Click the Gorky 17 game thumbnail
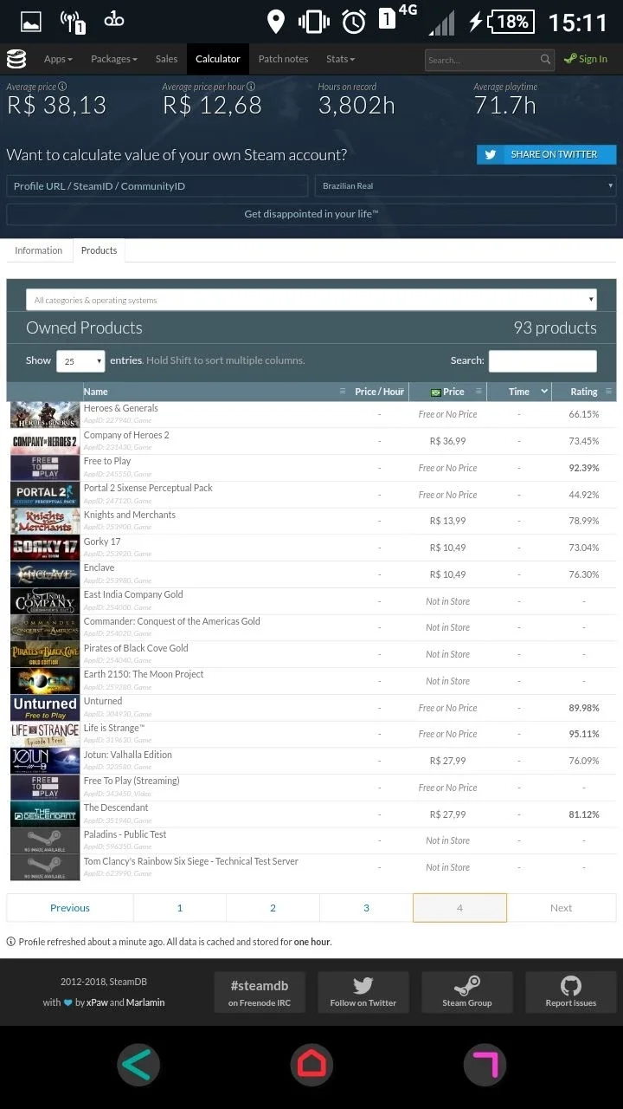Viewport: 623px width, 1109px height. (45, 548)
